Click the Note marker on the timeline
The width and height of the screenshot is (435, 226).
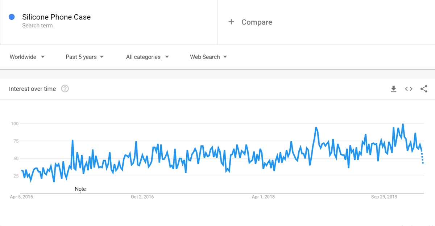[80, 189]
